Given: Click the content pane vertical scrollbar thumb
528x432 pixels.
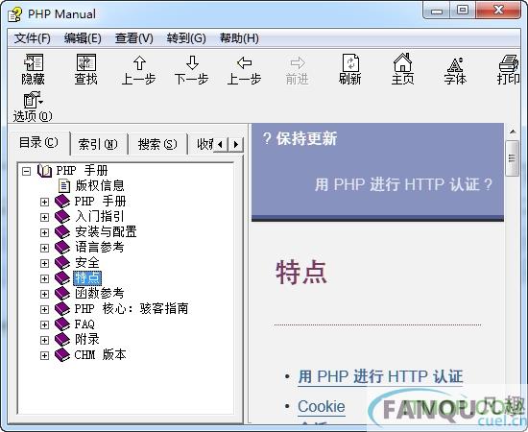Looking at the screenshot, I should (513, 158).
